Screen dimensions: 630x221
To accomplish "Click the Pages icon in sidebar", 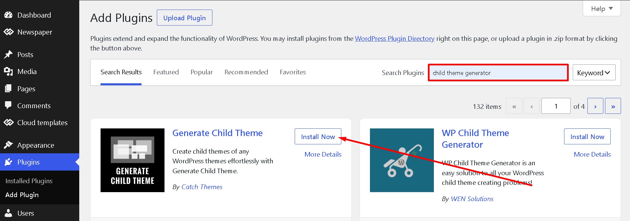I will pyautogui.click(x=8, y=89).
